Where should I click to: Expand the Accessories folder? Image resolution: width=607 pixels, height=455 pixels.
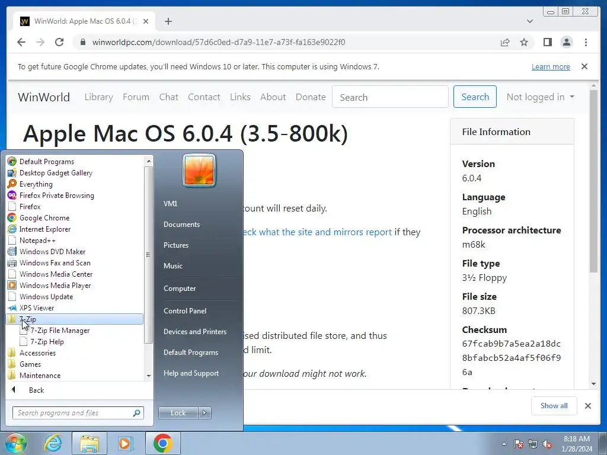37,353
